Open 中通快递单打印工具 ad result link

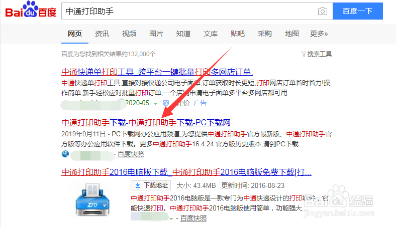tap(157, 72)
